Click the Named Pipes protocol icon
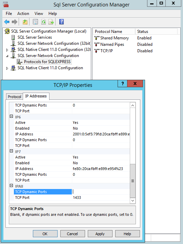This screenshot has width=183, height=244. pos(97,44)
